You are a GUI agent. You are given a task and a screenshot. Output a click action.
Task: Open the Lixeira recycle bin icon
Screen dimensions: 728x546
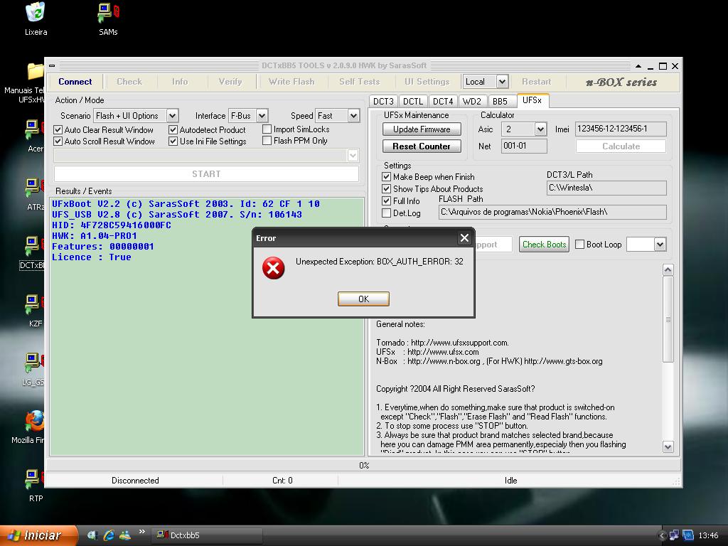coord(36,13)
